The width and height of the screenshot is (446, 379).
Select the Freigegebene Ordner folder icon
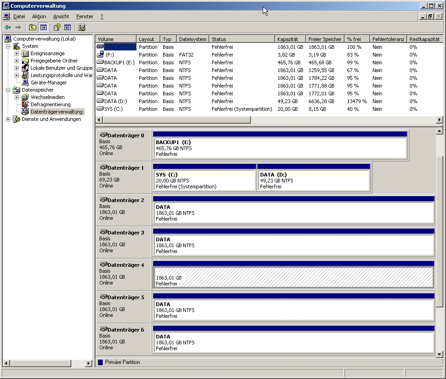tap(25, 61)
